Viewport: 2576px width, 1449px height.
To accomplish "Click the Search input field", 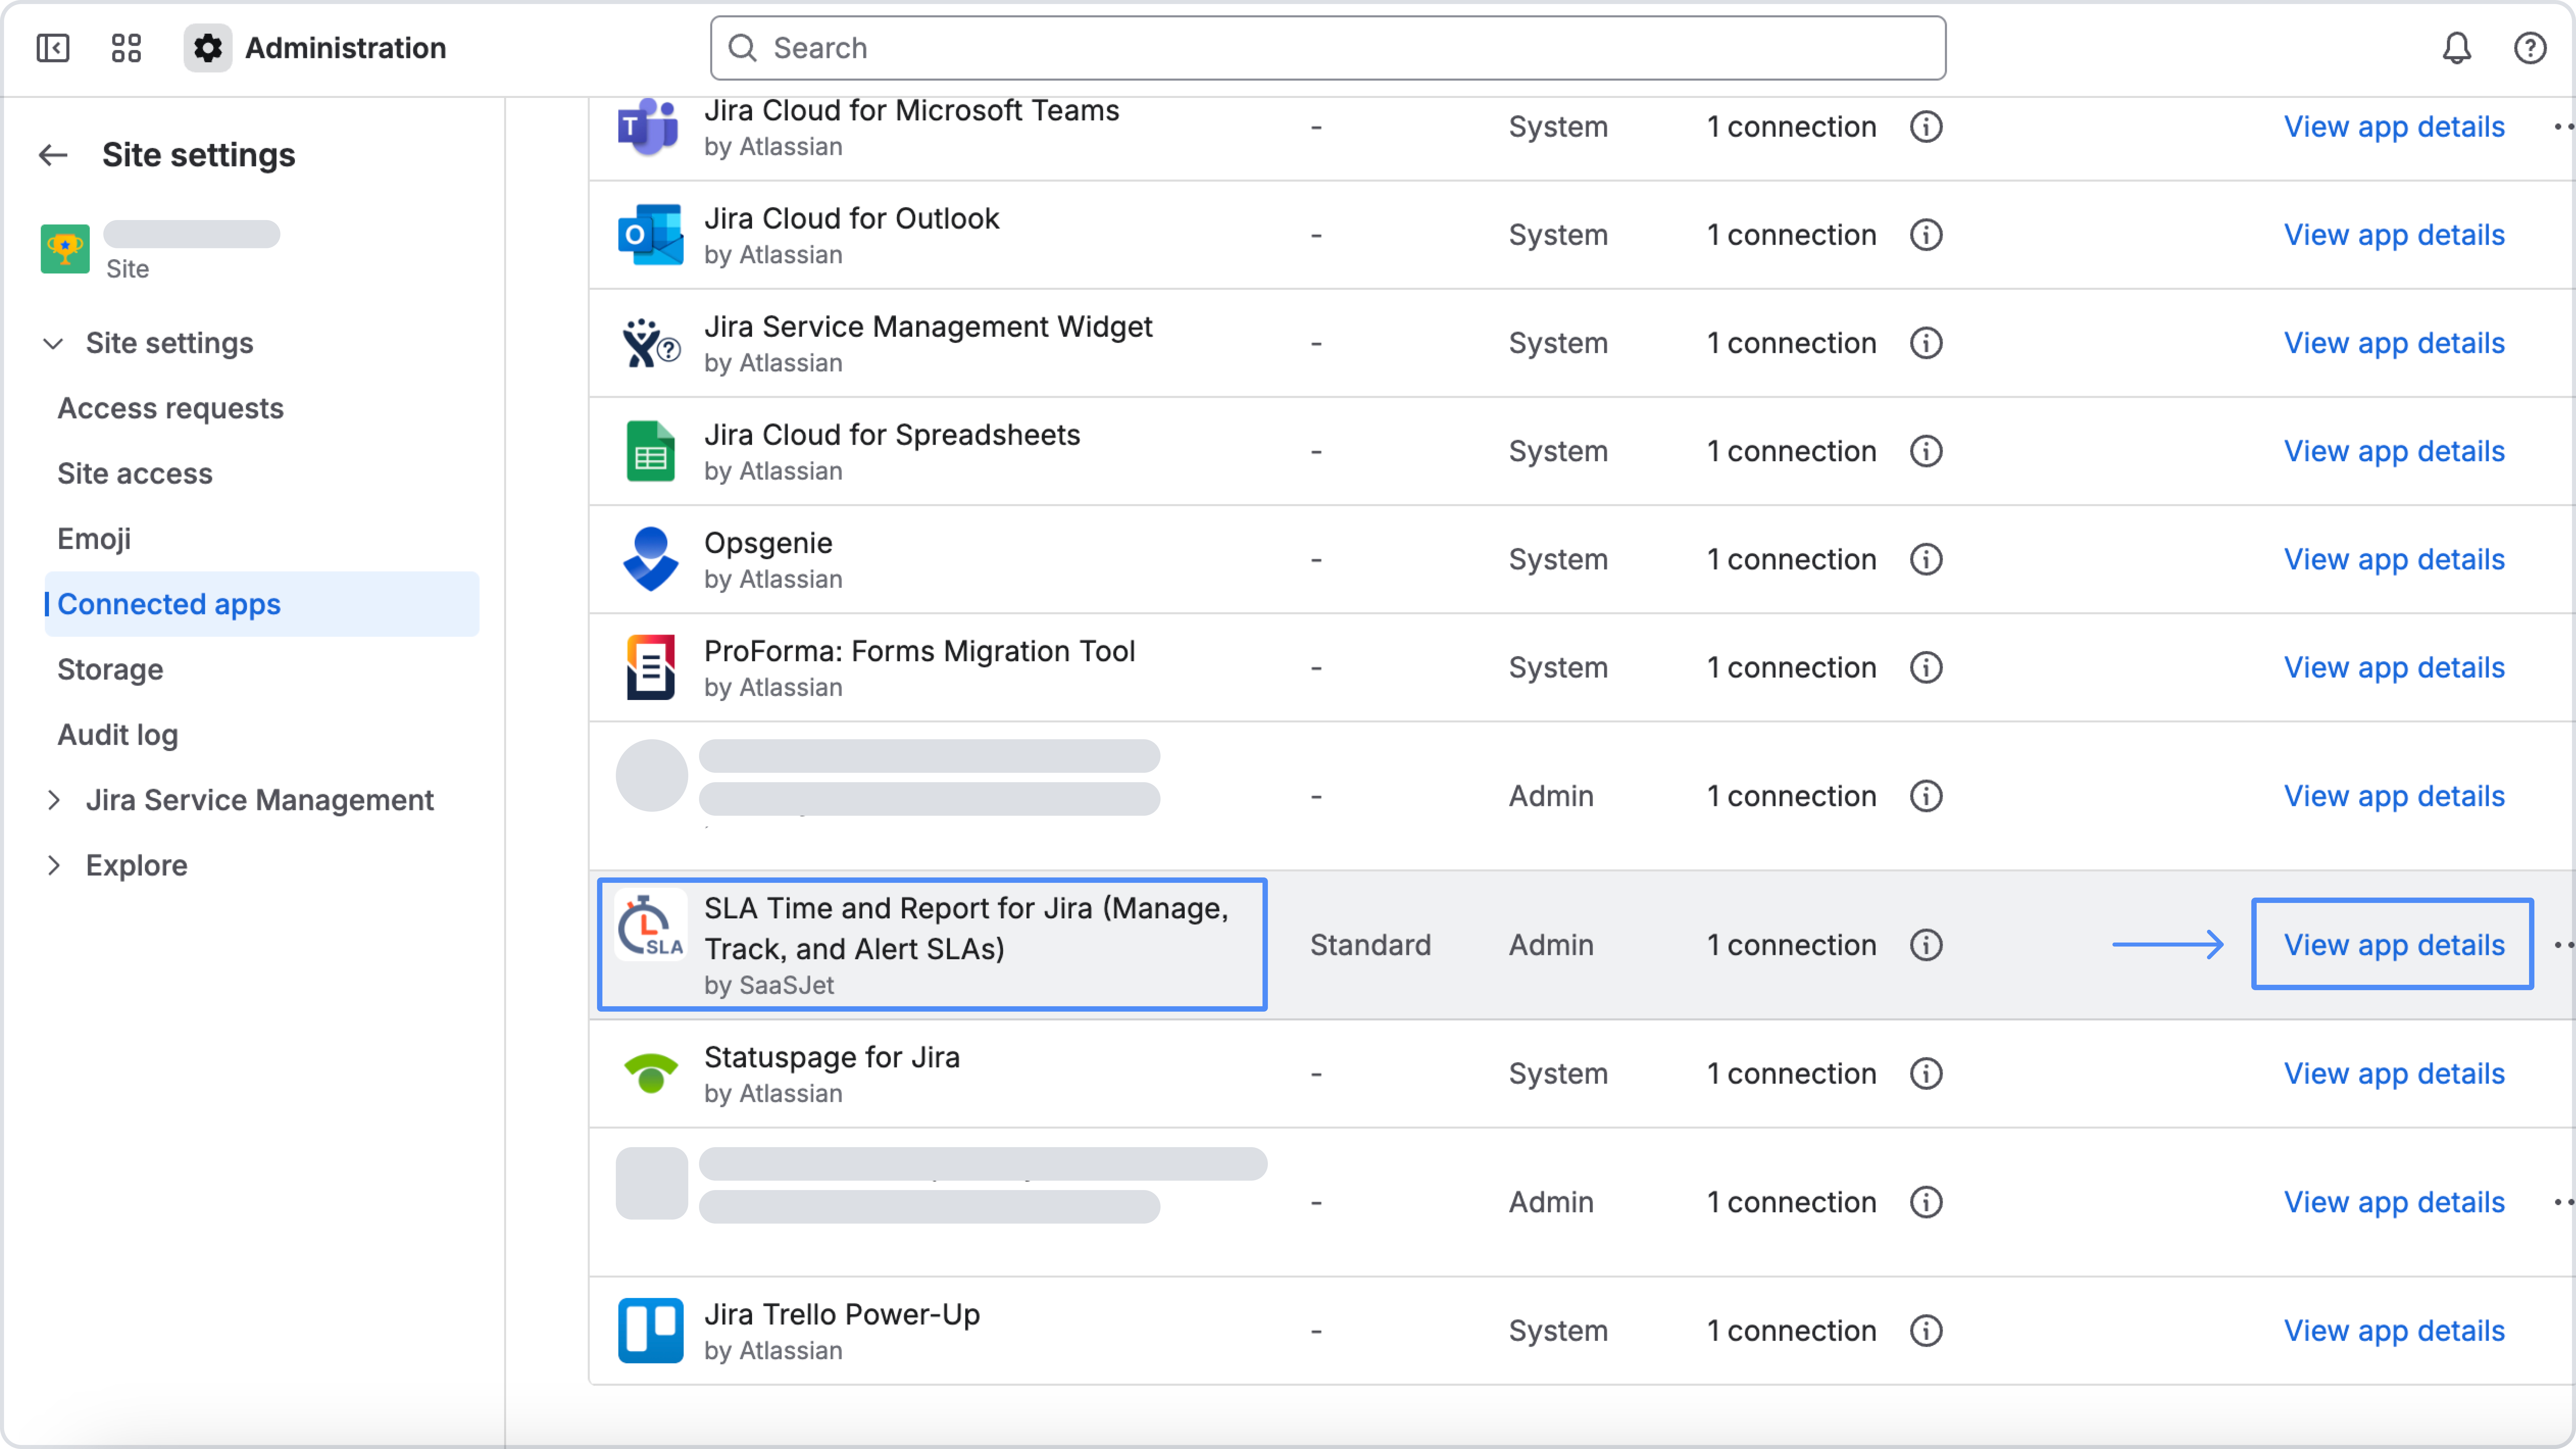I will point(1328,48).
